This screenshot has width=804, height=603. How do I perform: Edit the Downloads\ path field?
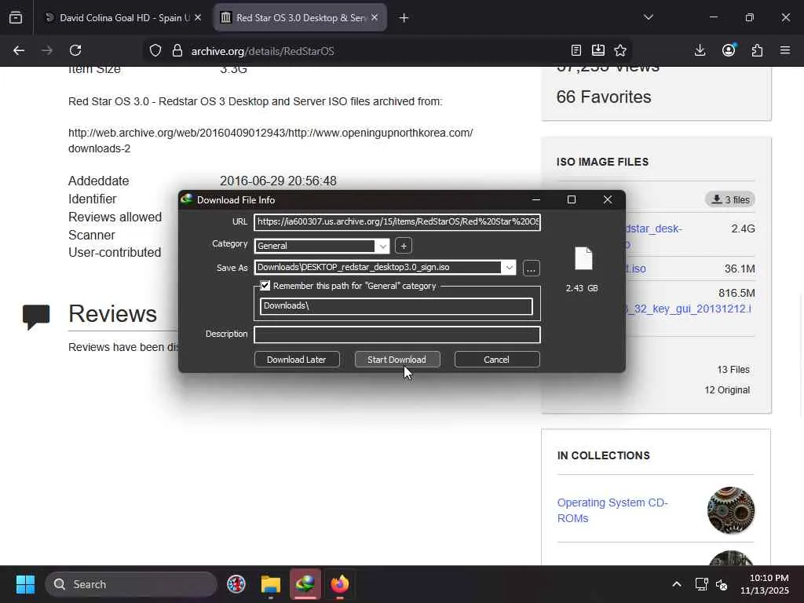(397, 306)
